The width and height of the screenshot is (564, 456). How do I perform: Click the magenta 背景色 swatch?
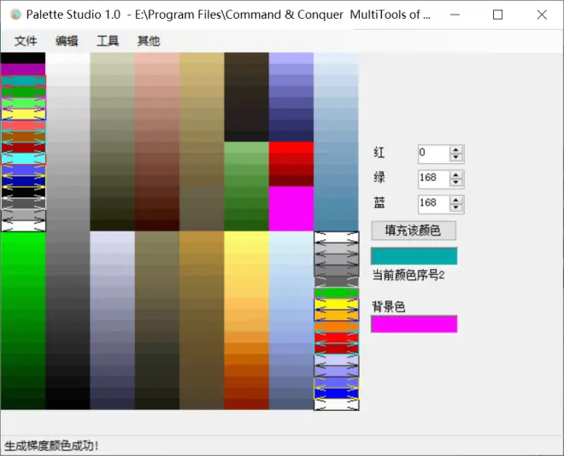click(x=414, y=324)
